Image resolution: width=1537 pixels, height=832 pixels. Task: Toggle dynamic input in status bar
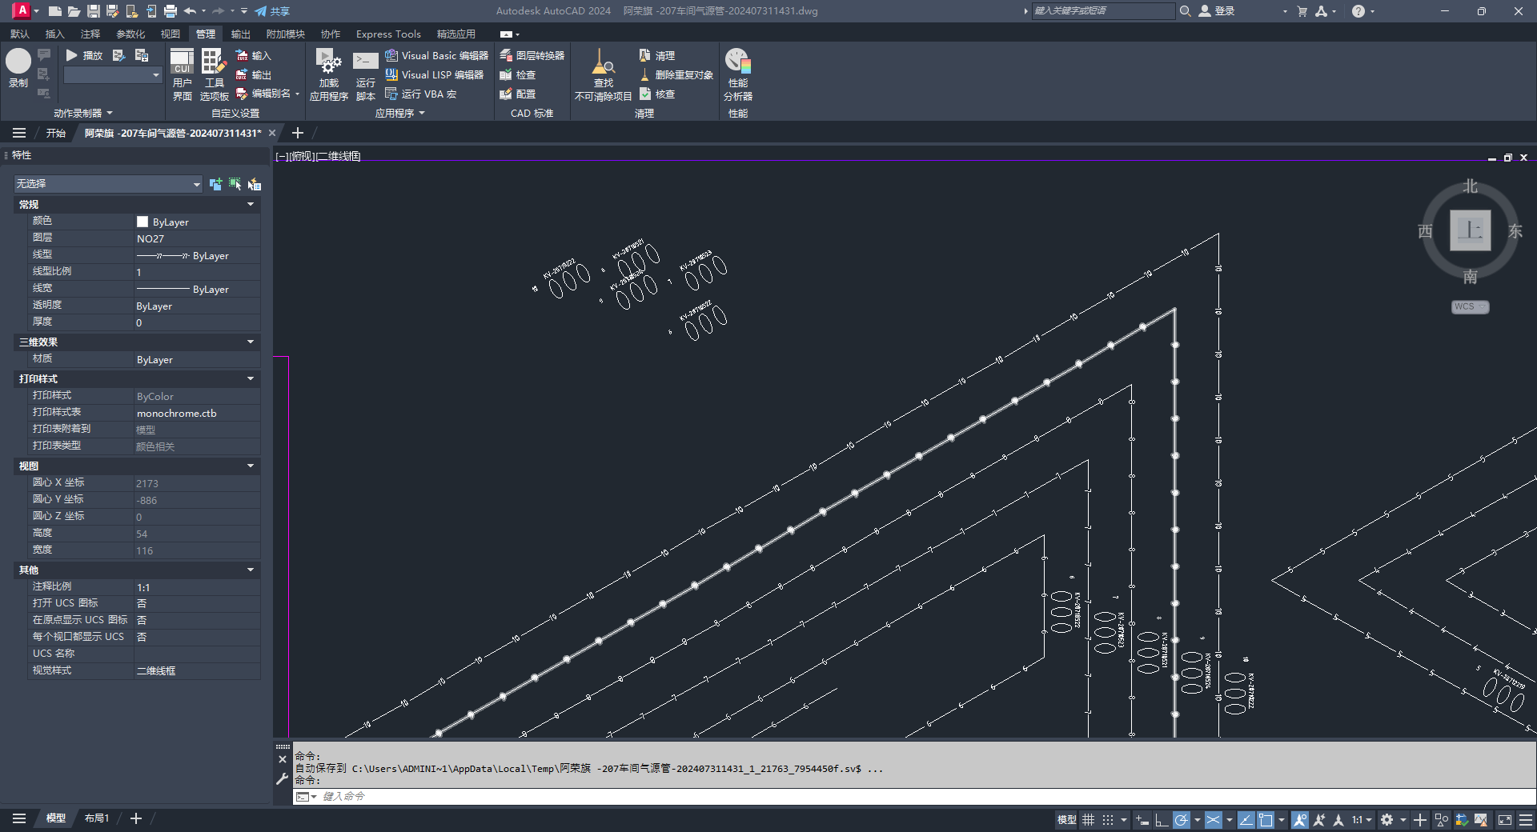pos(1142,820)
